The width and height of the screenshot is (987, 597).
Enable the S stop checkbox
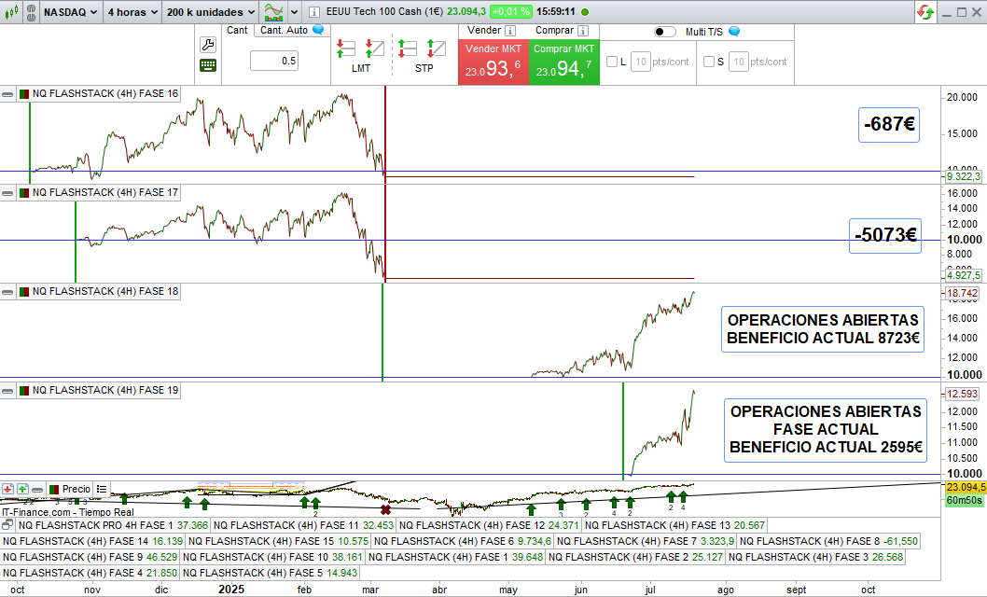pyautogui.click(x=709, y=62)
